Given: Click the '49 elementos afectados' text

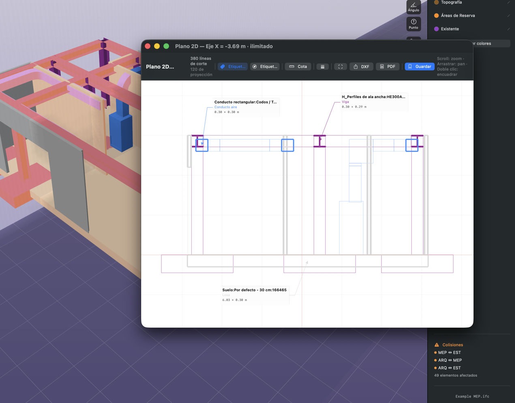Looking at the screenshot, I should (455, 375).
